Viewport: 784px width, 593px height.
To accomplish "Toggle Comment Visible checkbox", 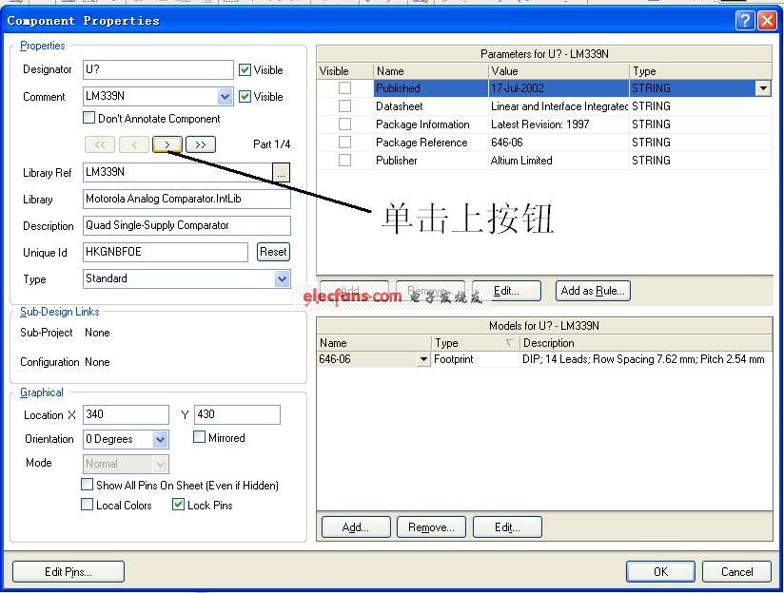I will coord(245,96).
